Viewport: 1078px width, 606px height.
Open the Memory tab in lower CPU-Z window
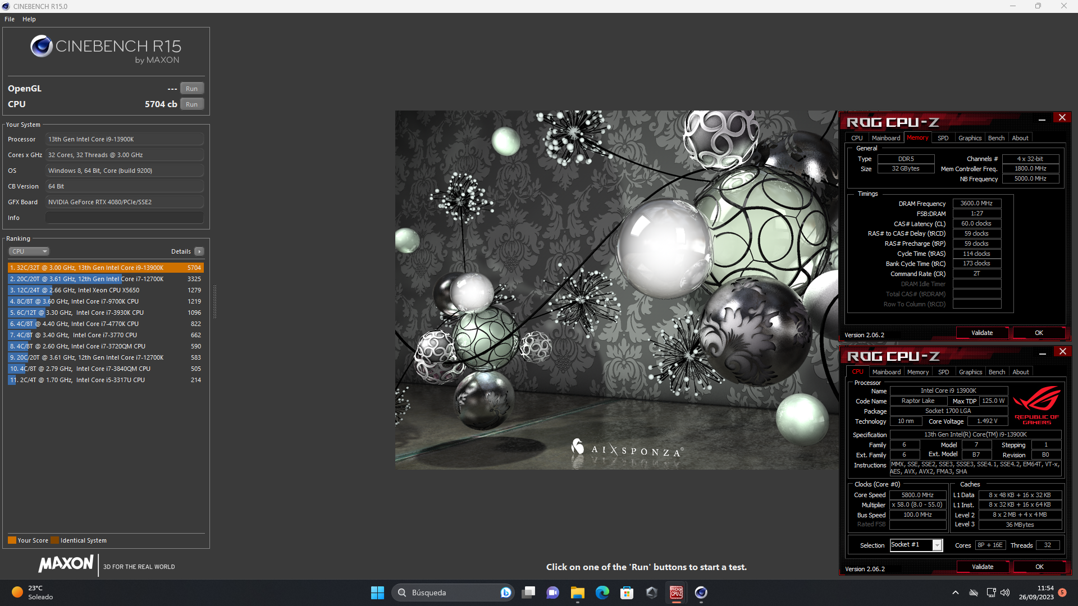[x=918, y=372]
